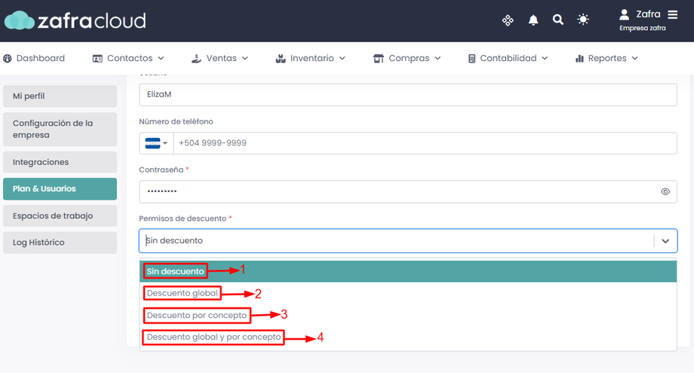
Task: Go to Dashboard
Action: 34,58
